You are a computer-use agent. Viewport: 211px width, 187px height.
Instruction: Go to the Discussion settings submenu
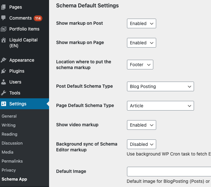[x=12, y=143]
